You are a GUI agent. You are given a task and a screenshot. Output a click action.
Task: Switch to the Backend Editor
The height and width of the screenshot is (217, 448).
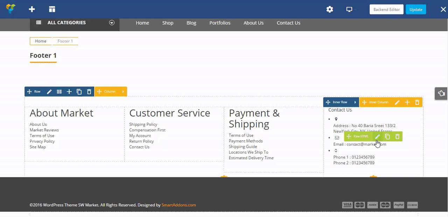point(386,9)
